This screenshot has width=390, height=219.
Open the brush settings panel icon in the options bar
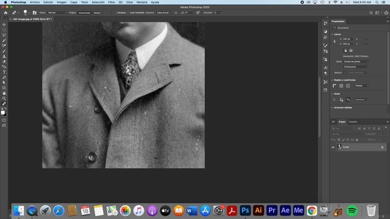[35, 13]
